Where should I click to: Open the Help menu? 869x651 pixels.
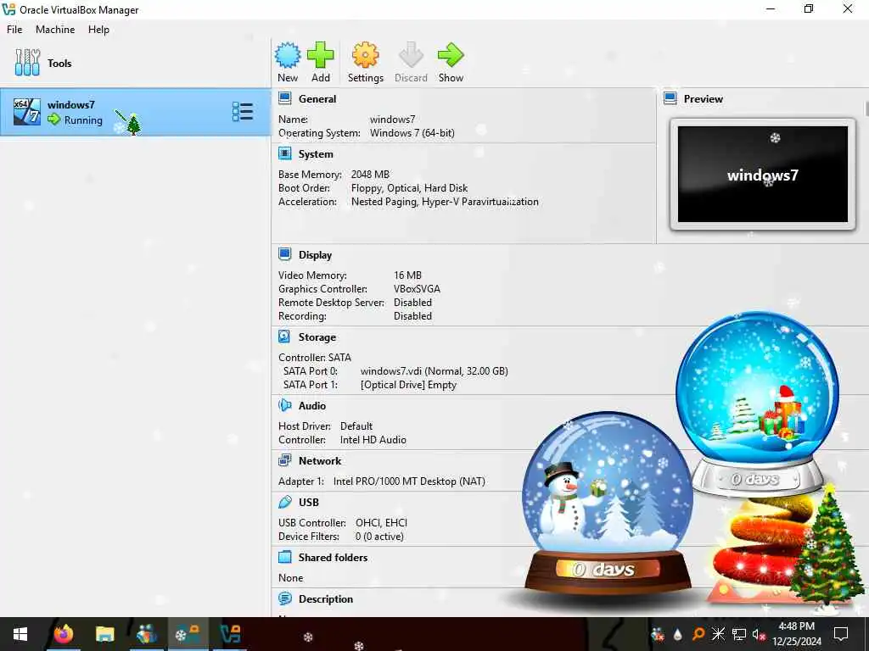click(98, 30)
